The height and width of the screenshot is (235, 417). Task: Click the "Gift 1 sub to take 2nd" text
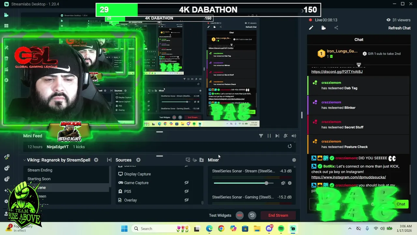pyautogui.click(x=384, y=54)
